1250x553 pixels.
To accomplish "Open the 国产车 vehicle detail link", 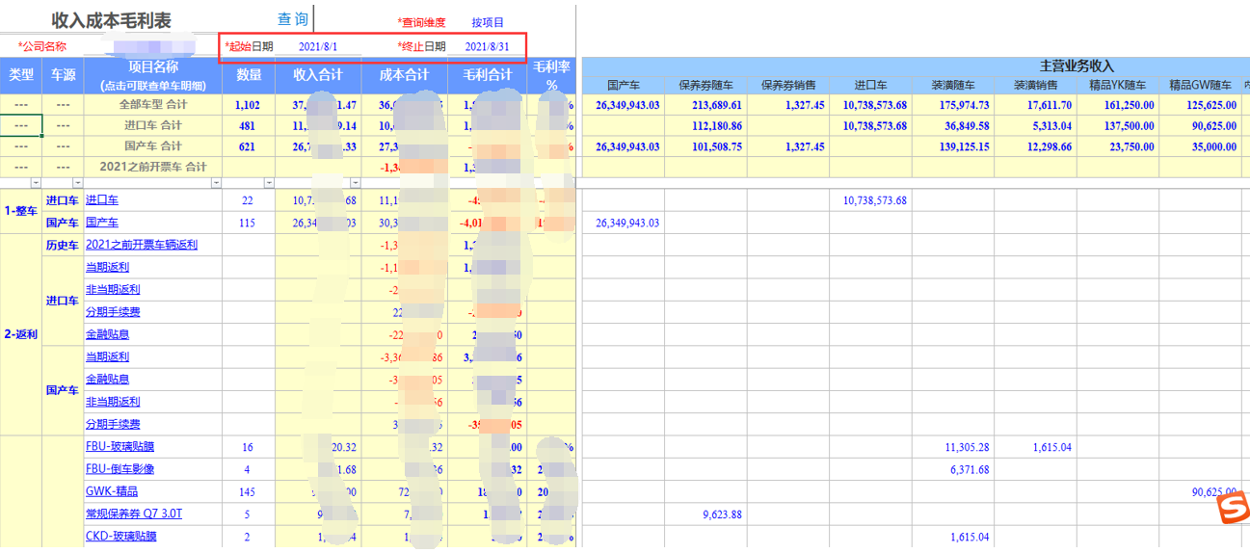I will [x=102, y=223].
